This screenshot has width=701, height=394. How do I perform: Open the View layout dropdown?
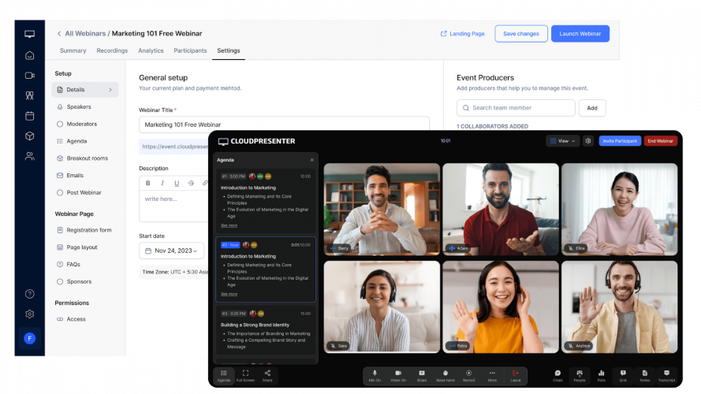pyautogui.click(x=562, y=141)
